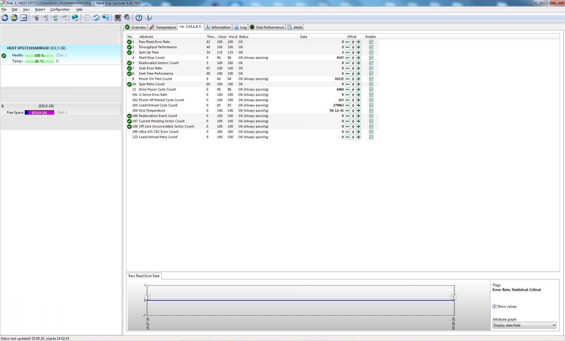Click the green Health 100 % bar

[x=40, y=55]
